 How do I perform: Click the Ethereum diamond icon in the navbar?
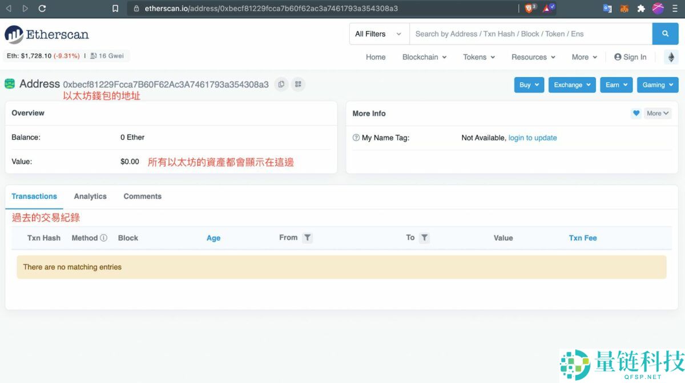coord(671,57)
